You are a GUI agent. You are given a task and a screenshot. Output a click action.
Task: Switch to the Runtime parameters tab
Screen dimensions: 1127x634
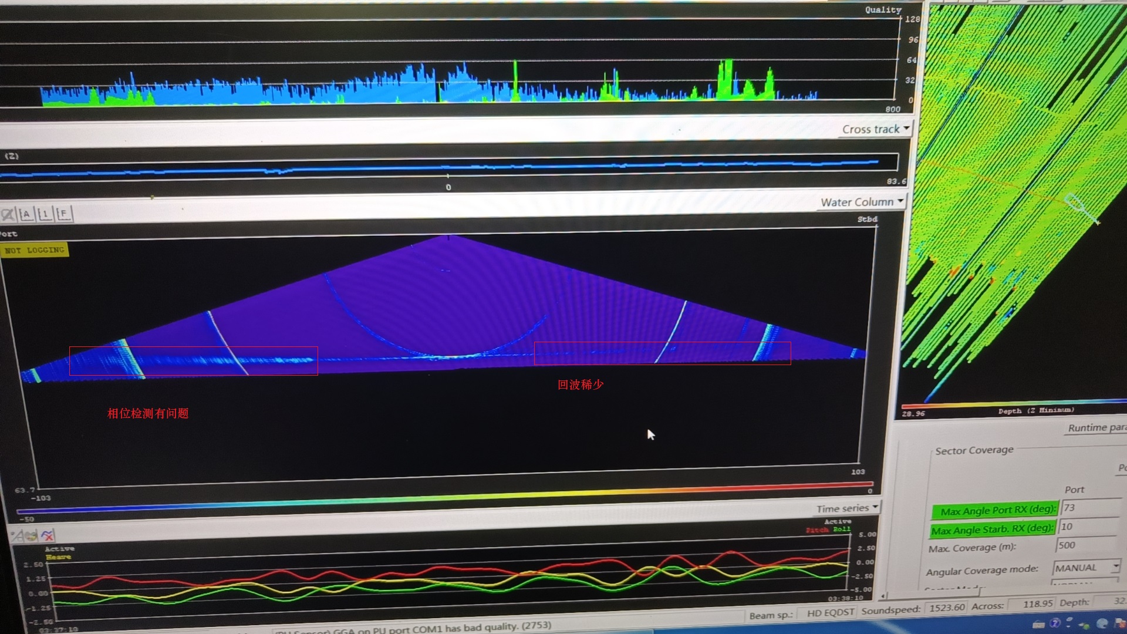(1096, 428)
